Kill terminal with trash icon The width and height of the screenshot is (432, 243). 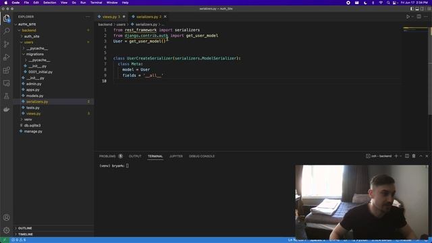pyautogui.click(x=414, y=156)
